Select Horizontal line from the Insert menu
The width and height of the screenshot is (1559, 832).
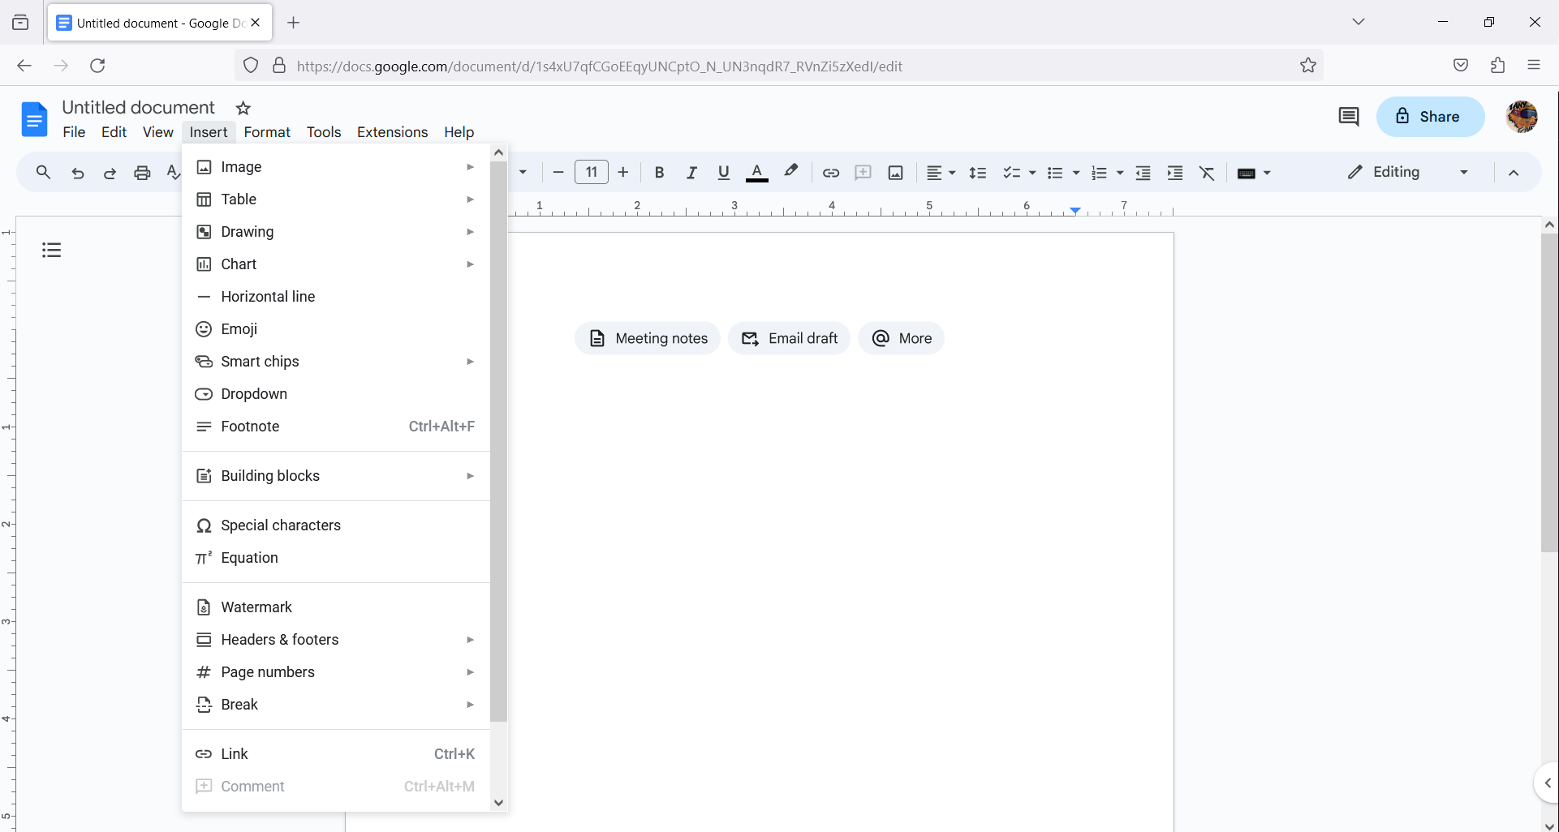268,296
